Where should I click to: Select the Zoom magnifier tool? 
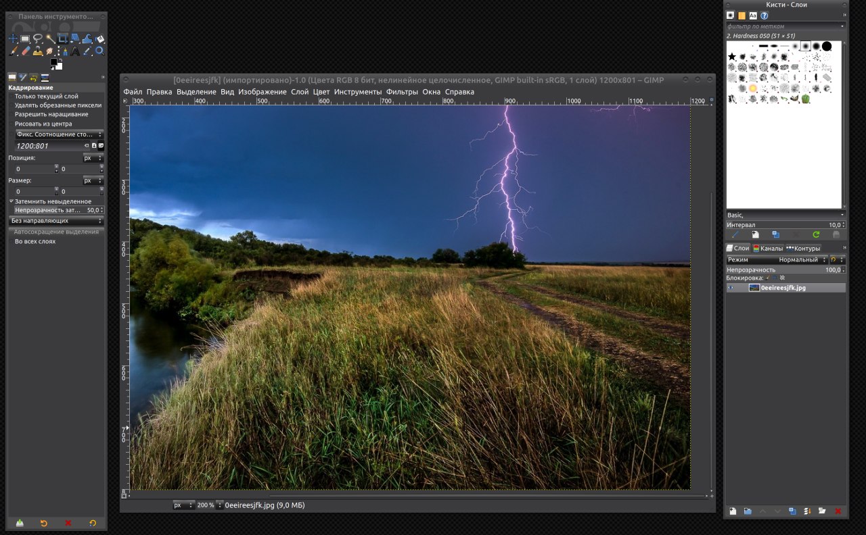tap(99, 51)
